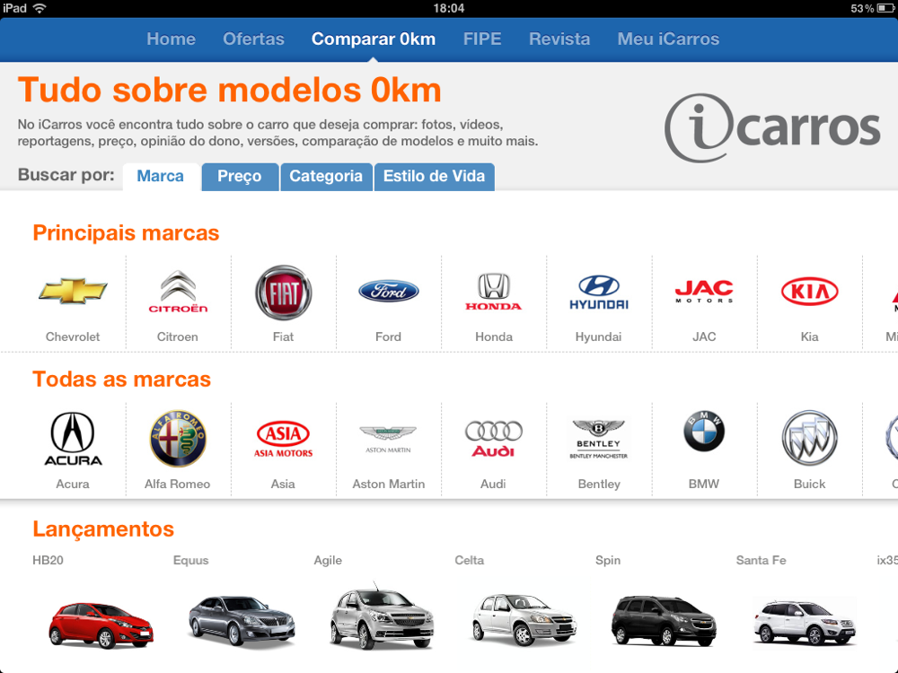This screenshot has height=673, width=898.
Task: Choose the Aston Martin wings logo
Action: pos(388,439)
